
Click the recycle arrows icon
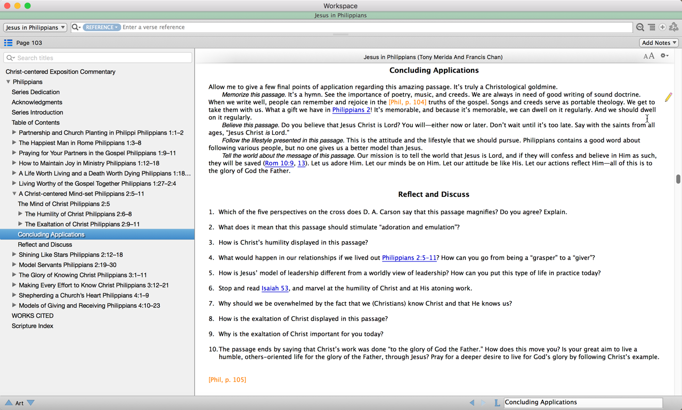click(x=674, y=27)
